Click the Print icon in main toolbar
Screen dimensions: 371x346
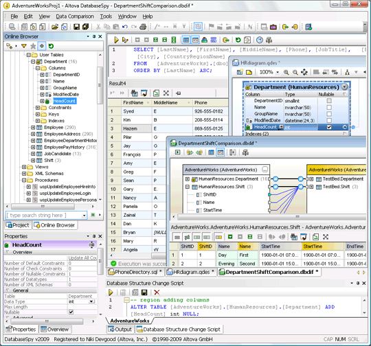[143, 27]
